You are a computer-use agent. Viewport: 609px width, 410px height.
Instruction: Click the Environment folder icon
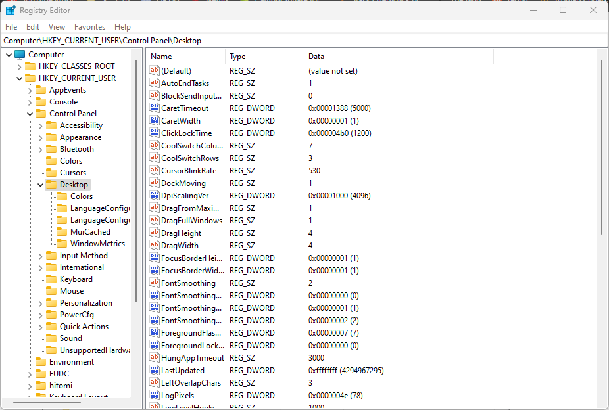click(41, 362)
